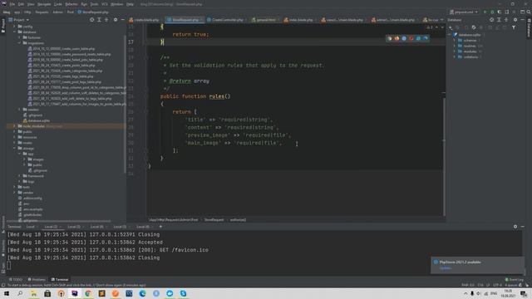This screenshot has height=299, width=532.
Task: Click the Search Everywhere magnifier icon
Action: (x=529, y=12)
